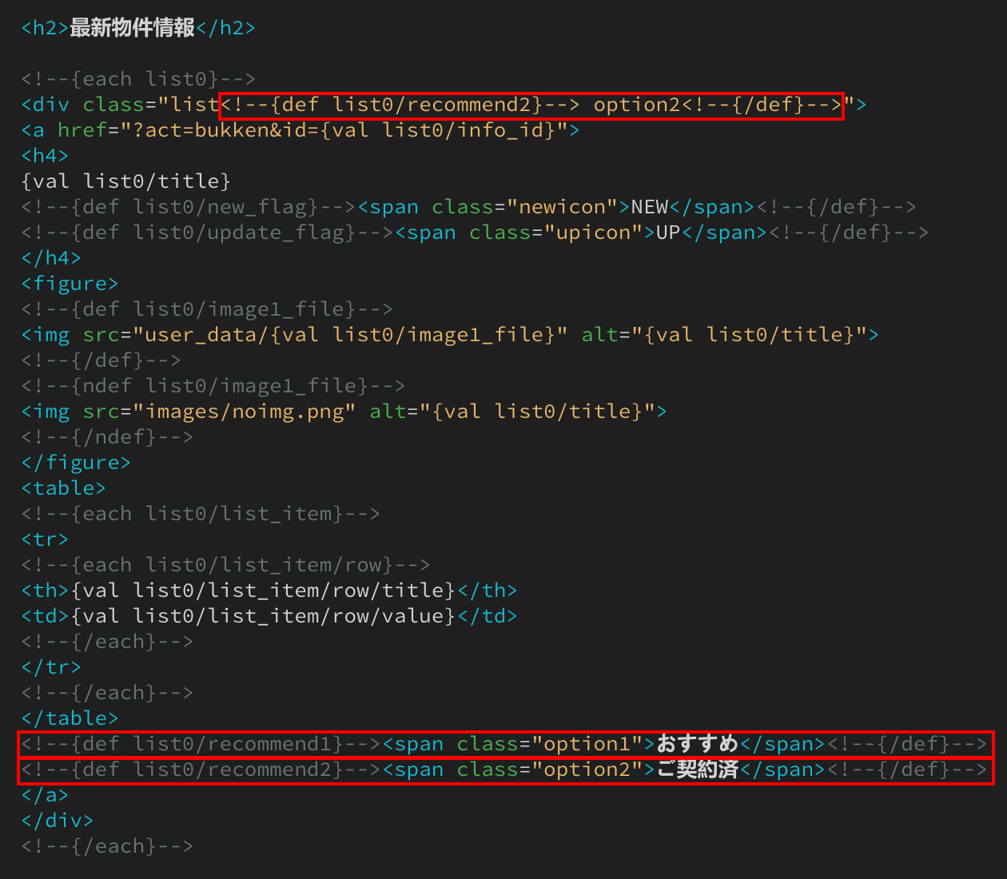Click the ndef list0/image1_file comment line
This screenshot has width=1007, height=879.
213,386
